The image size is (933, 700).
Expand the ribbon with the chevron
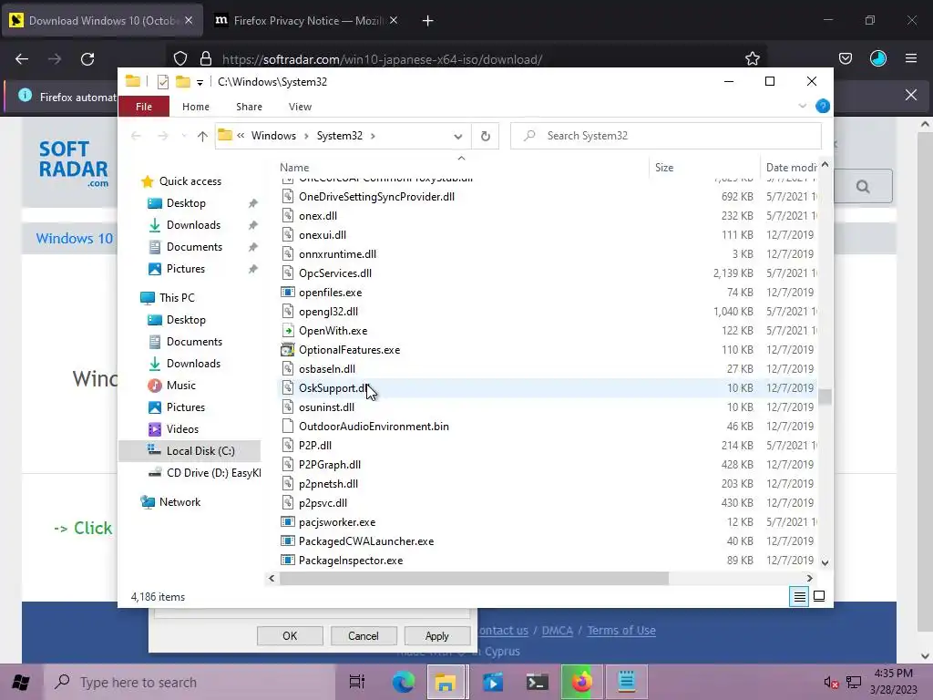pyautogui.click(x=802, y=106)
